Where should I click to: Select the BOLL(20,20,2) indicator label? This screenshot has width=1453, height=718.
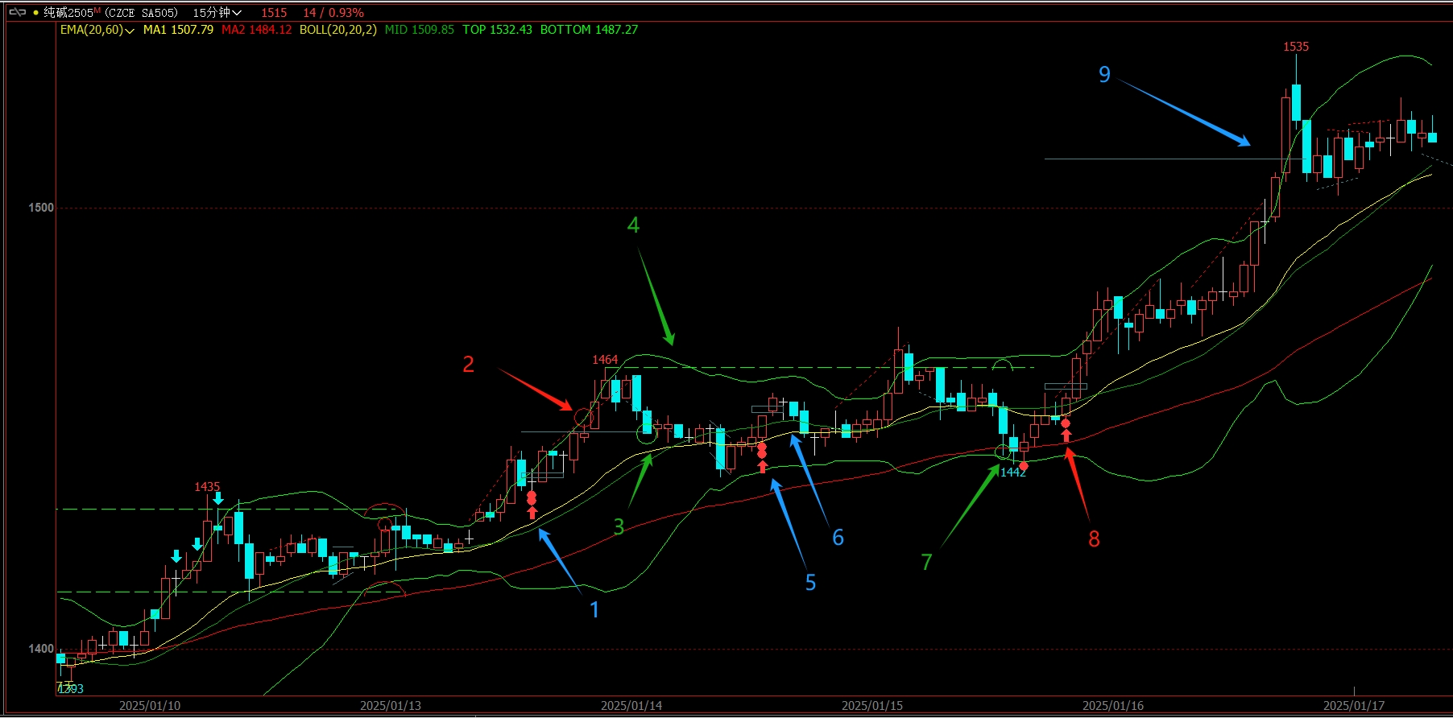(x=337, y=30)
